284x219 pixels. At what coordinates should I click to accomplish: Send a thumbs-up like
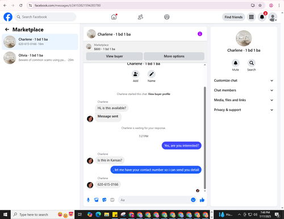coord(202,200)
